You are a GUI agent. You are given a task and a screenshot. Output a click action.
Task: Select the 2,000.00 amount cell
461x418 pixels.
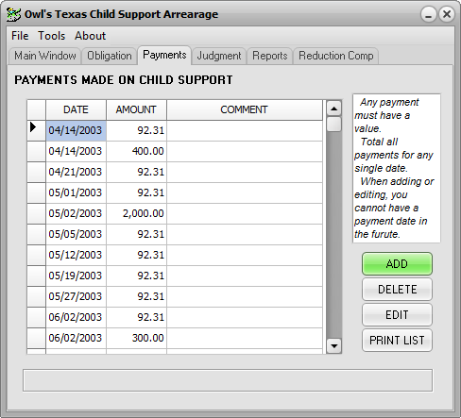click(136, 213)
